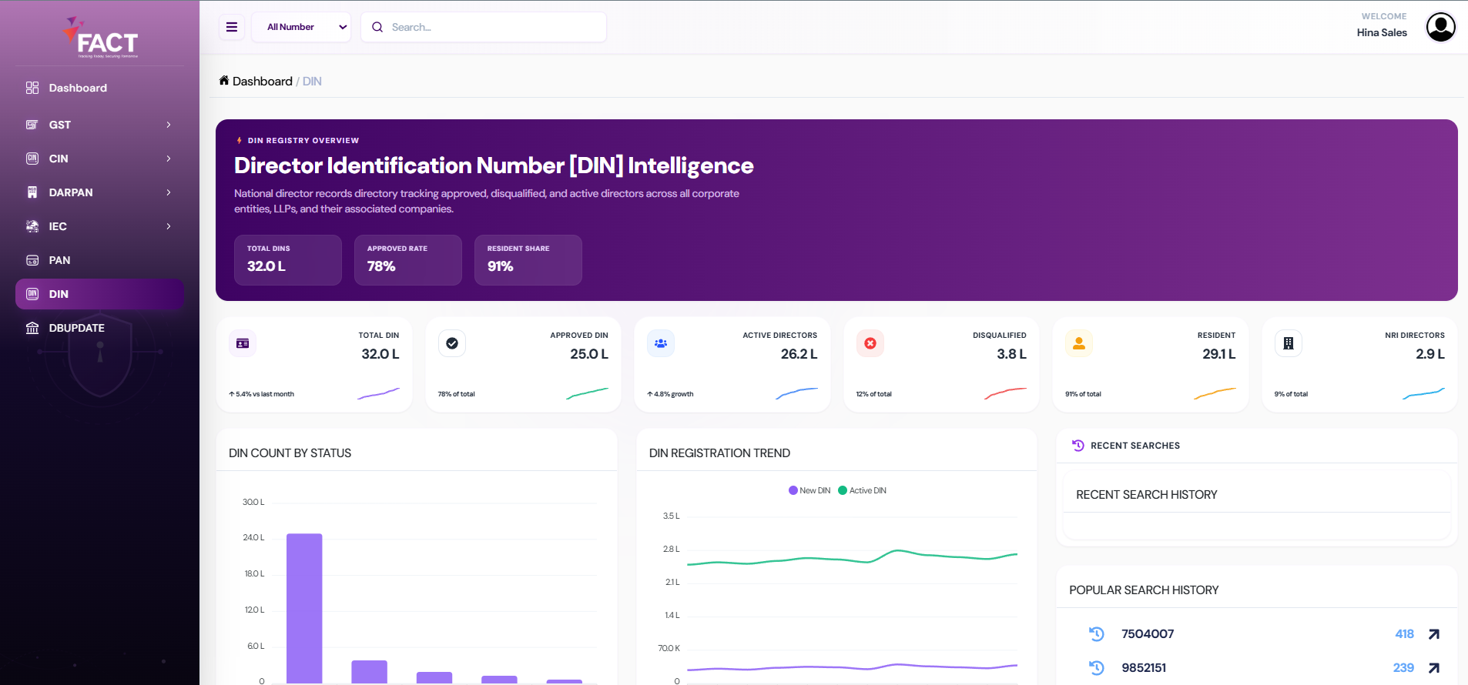Open the arrow link for 9852151
This screenshot has width=1468, height=685.
tap(1434, 668)
